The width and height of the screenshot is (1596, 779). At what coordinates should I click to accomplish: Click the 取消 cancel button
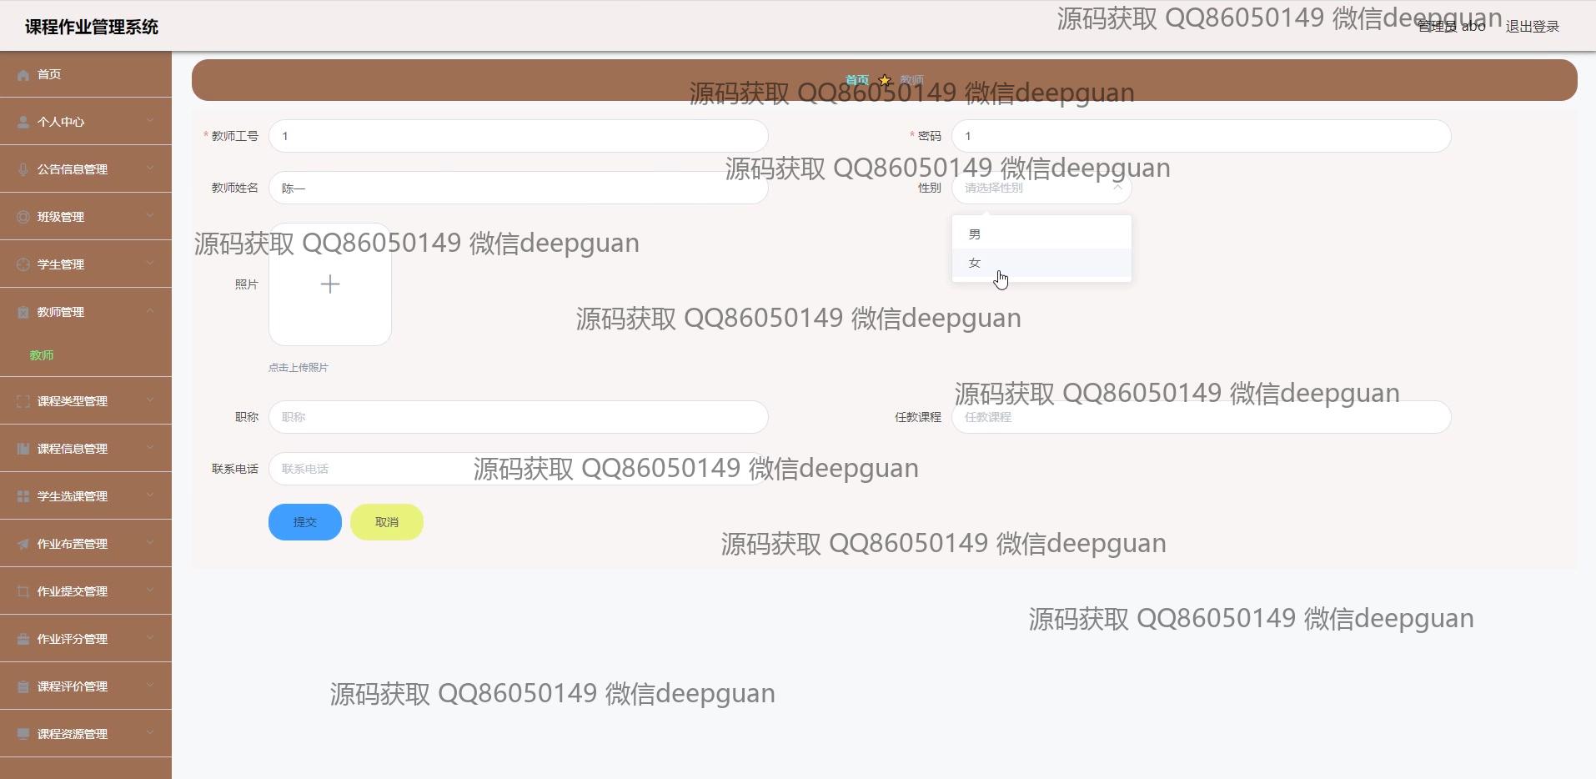[x=387, y=522]
